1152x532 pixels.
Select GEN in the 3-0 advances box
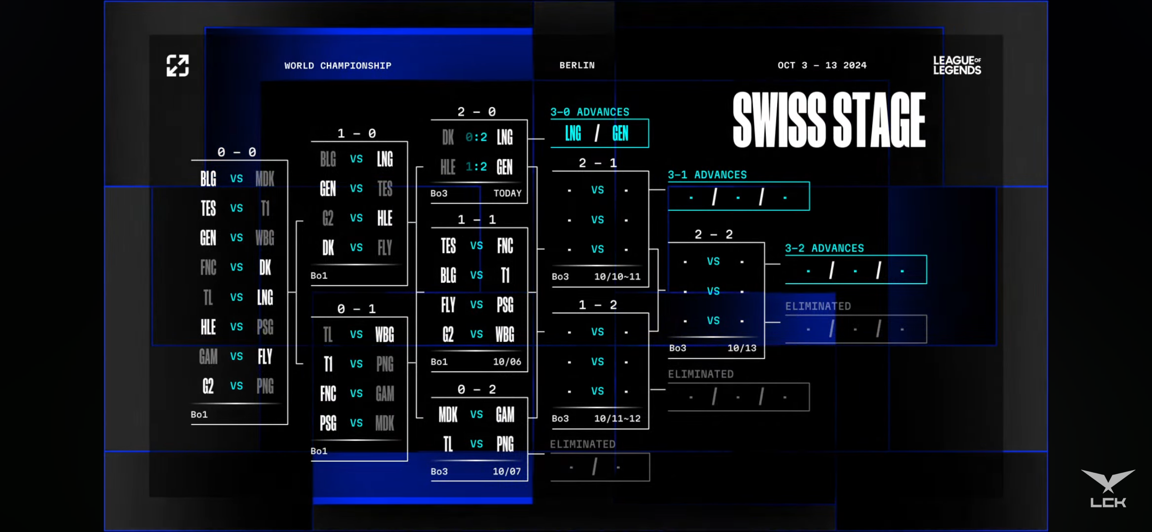click(620, 134)
